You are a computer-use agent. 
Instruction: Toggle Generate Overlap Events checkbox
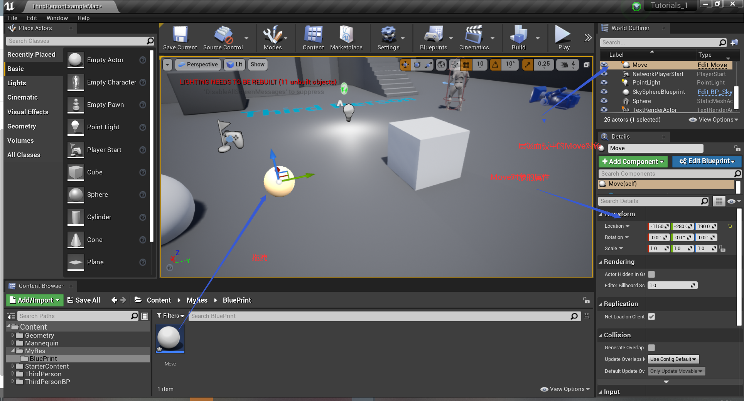(651, 348)
